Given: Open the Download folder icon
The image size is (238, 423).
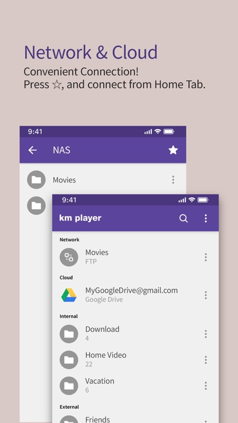Looking at the screenshot, I should [x=69, y=334].
